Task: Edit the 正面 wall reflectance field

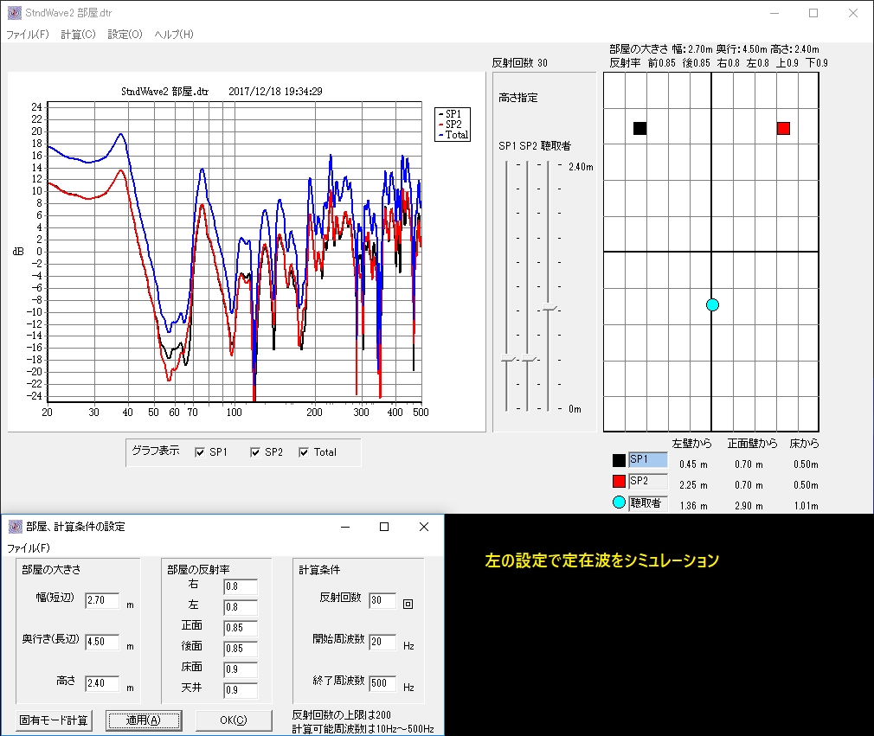Action: [241, 628]
